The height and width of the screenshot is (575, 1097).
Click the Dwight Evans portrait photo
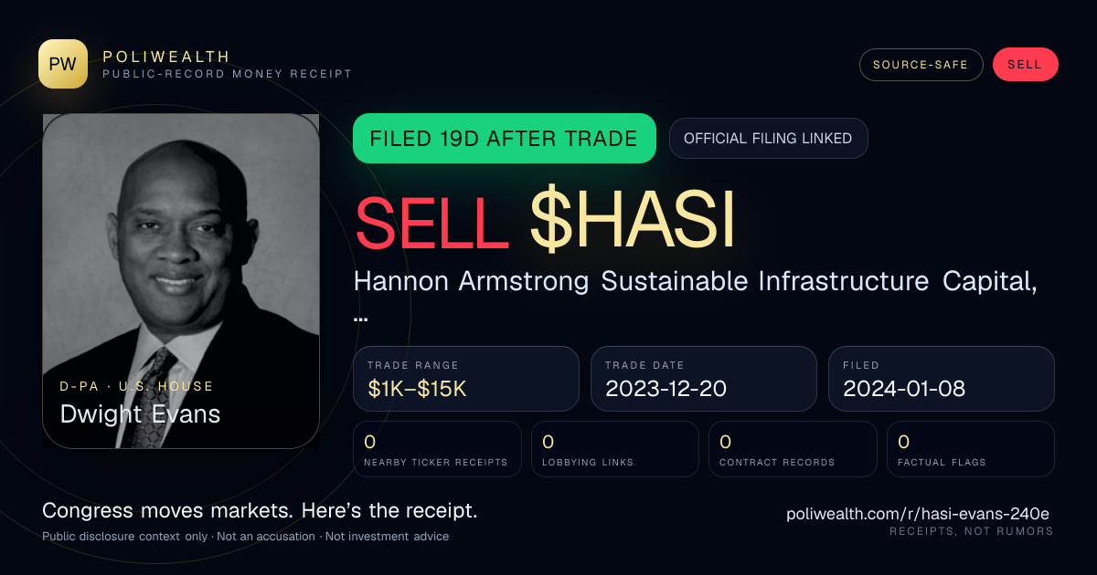[181, 281]
